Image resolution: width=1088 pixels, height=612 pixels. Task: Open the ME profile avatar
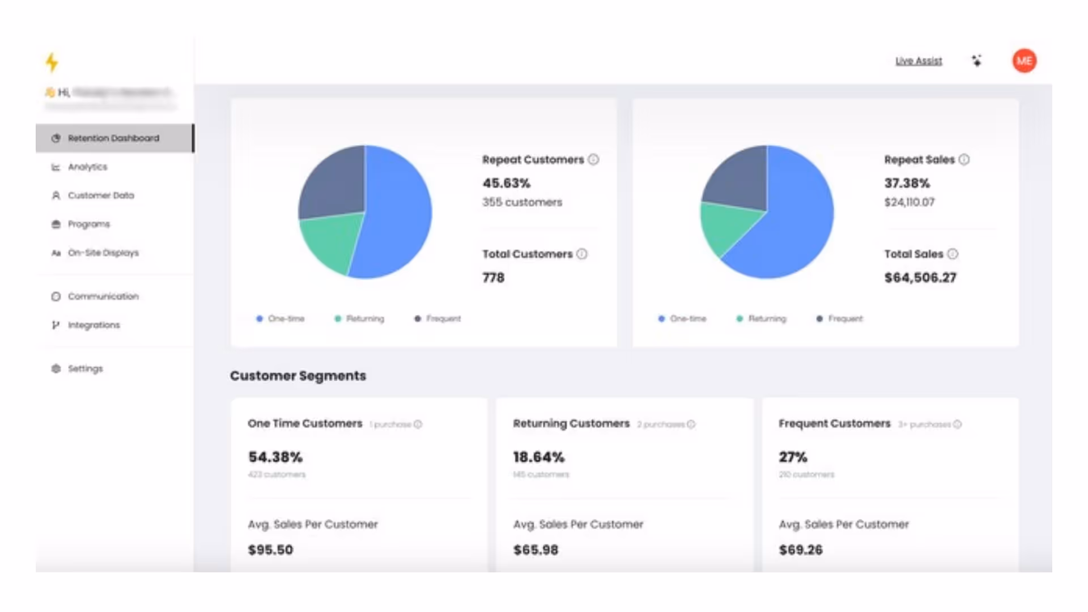click(x=1024, y=61)
